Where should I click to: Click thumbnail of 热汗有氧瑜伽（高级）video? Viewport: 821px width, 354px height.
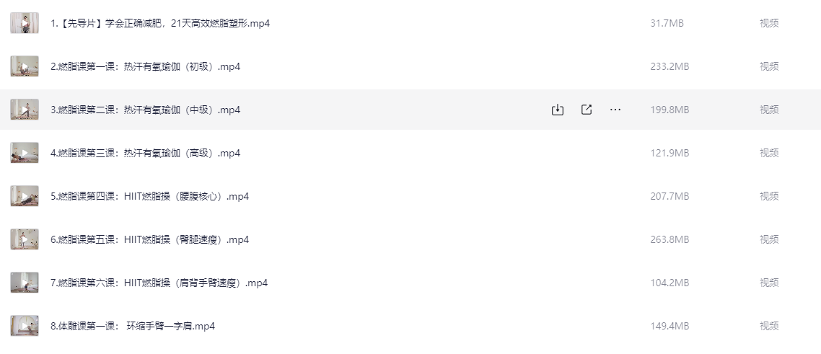tap(25, 153)
